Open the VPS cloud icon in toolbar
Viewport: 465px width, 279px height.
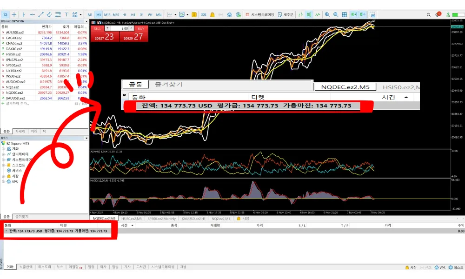pyautogui.click(x=230, y=14)
